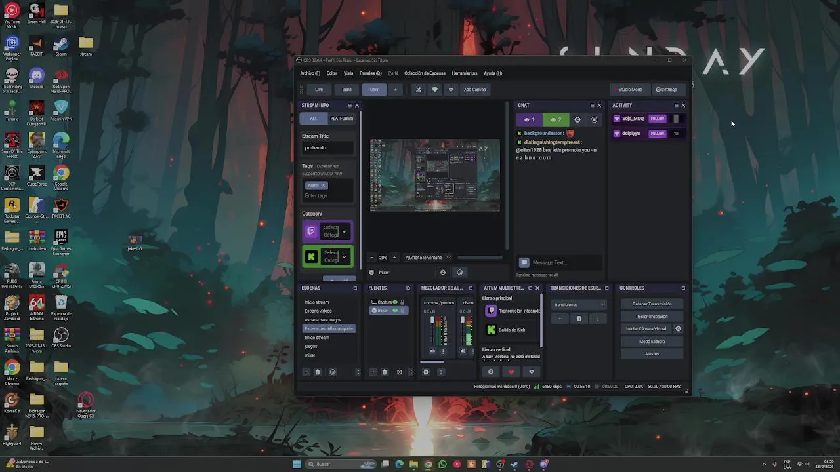Open chat settings gear icon

[577, 119]
